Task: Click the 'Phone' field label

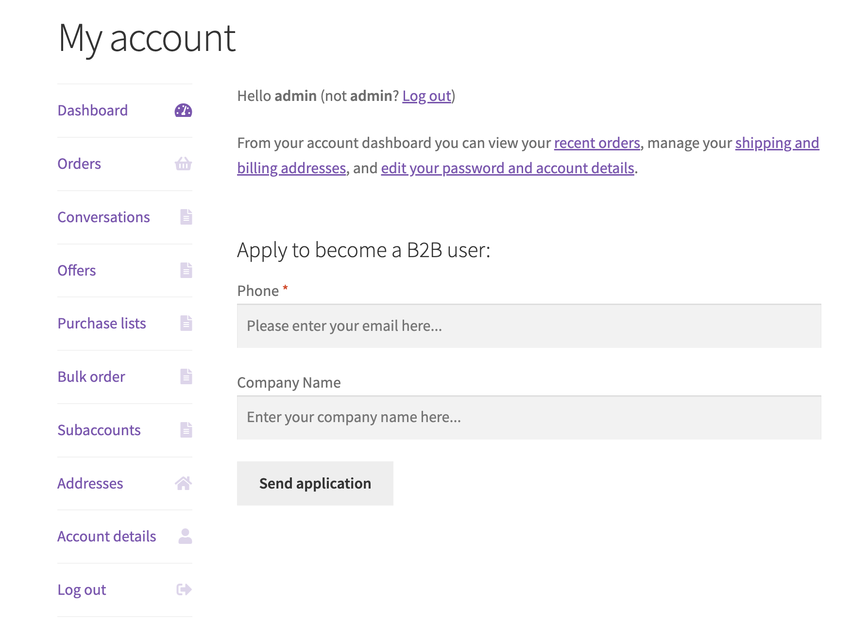Action: (258, 291)
